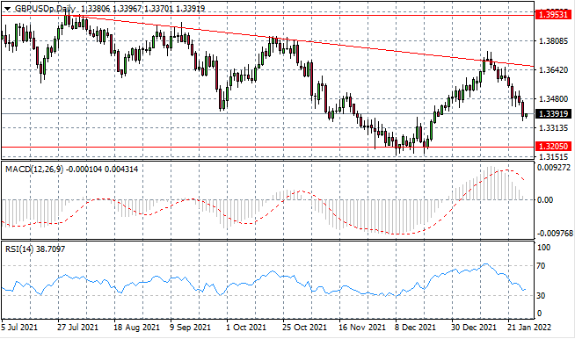
Task: Click the MACD zero level 0.00 label
Action: click(546, 200)
